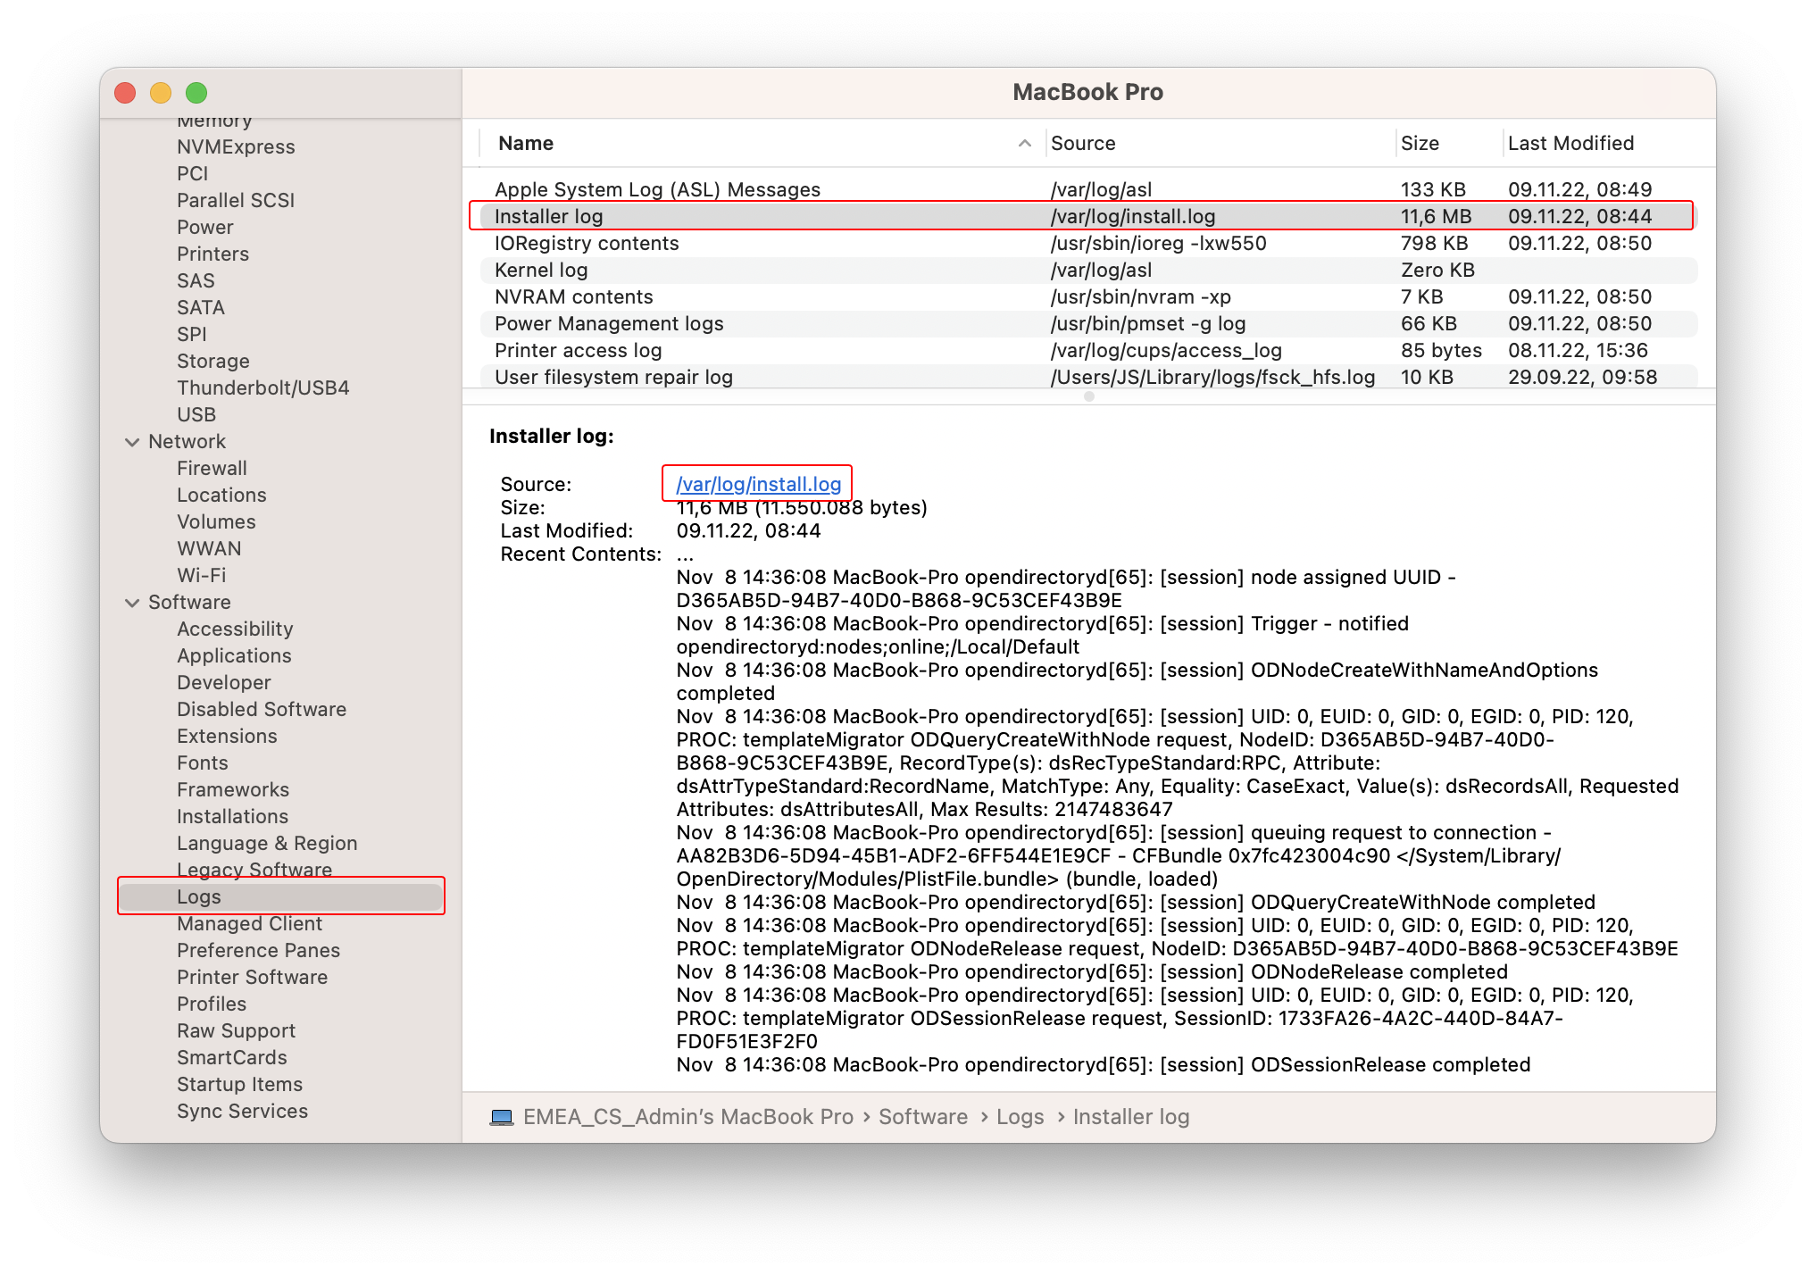Select Firewall under Network
The width and height of the screenshot is (1816, 1275).
click(x=212, y=468)
